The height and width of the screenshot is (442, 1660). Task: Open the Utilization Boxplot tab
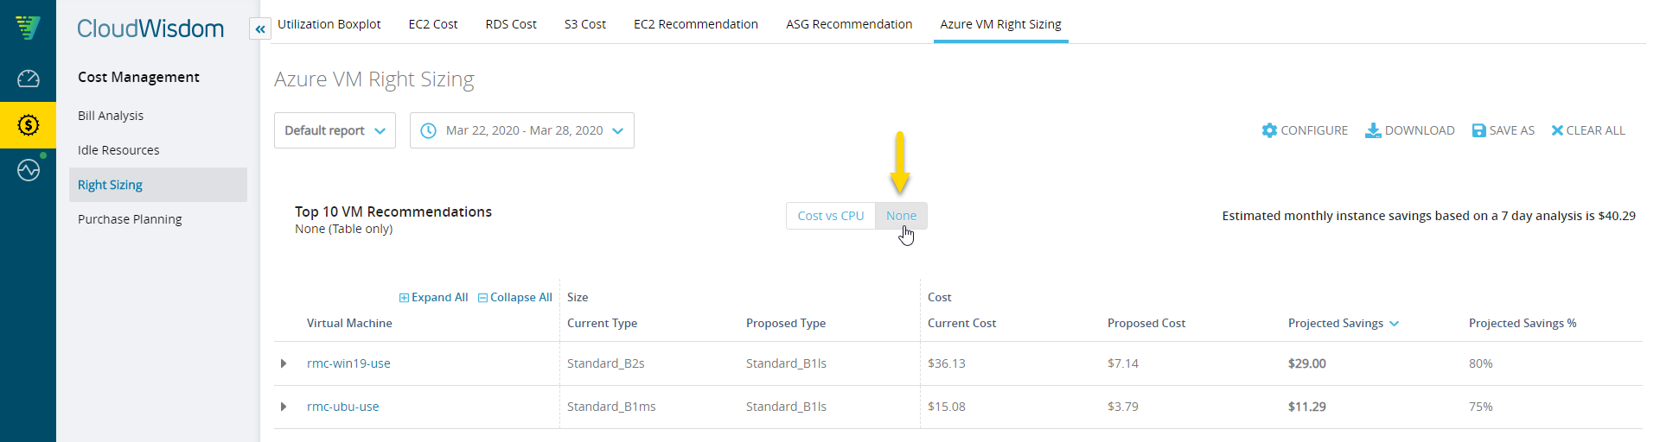329,24
